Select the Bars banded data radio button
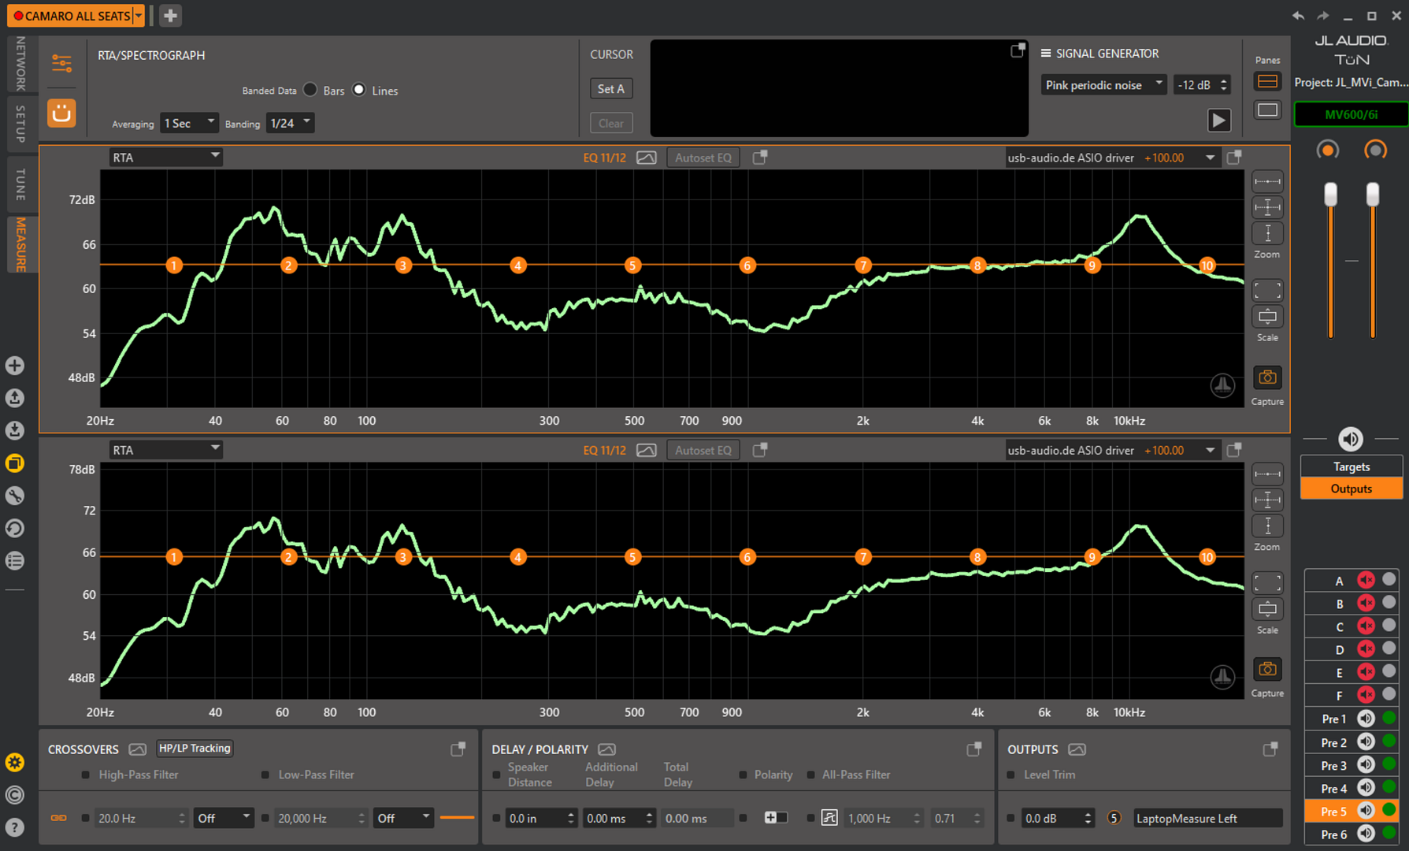 pyautogui.click(x=310, y=90)
